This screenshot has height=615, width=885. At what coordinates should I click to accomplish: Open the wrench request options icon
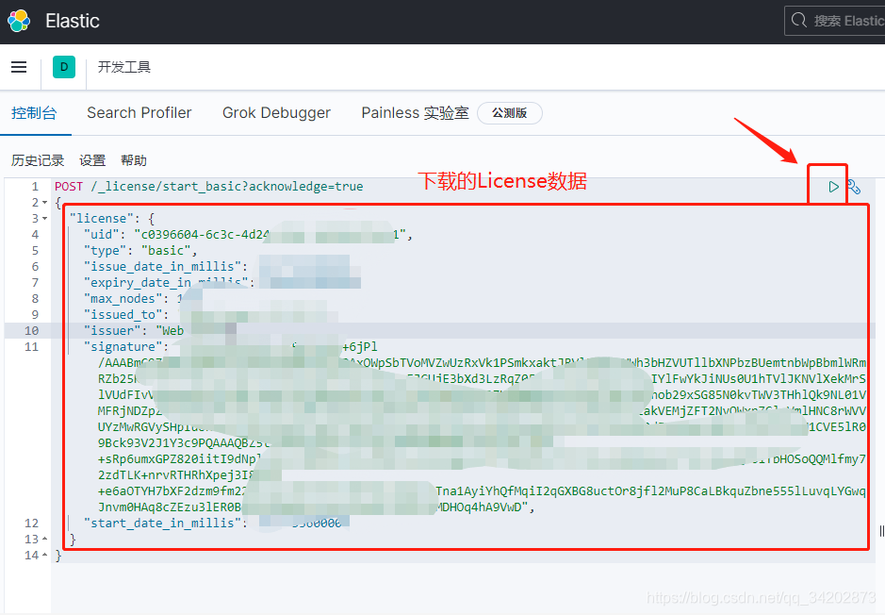(x=854, y=187)
